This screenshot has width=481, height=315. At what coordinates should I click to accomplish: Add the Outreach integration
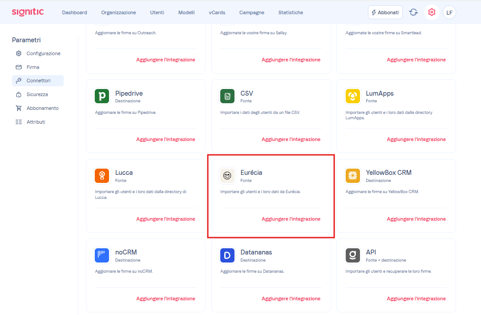(166, 60)
